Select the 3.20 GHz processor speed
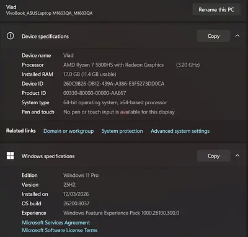Viewport: 248px width, 237px height. [188, 65]
